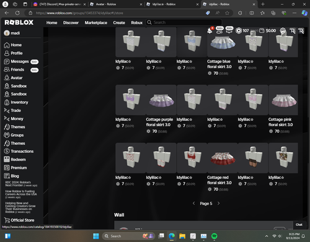Viewport: 310px width, 242px height.
Task: Open the Chat panel button
Action: click(x=299, y=225)
